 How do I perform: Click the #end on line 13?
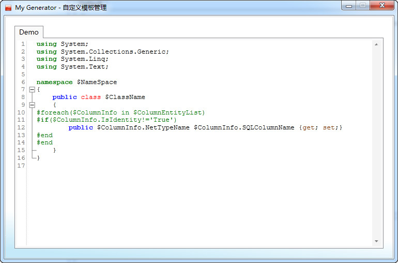coord(44,135)
